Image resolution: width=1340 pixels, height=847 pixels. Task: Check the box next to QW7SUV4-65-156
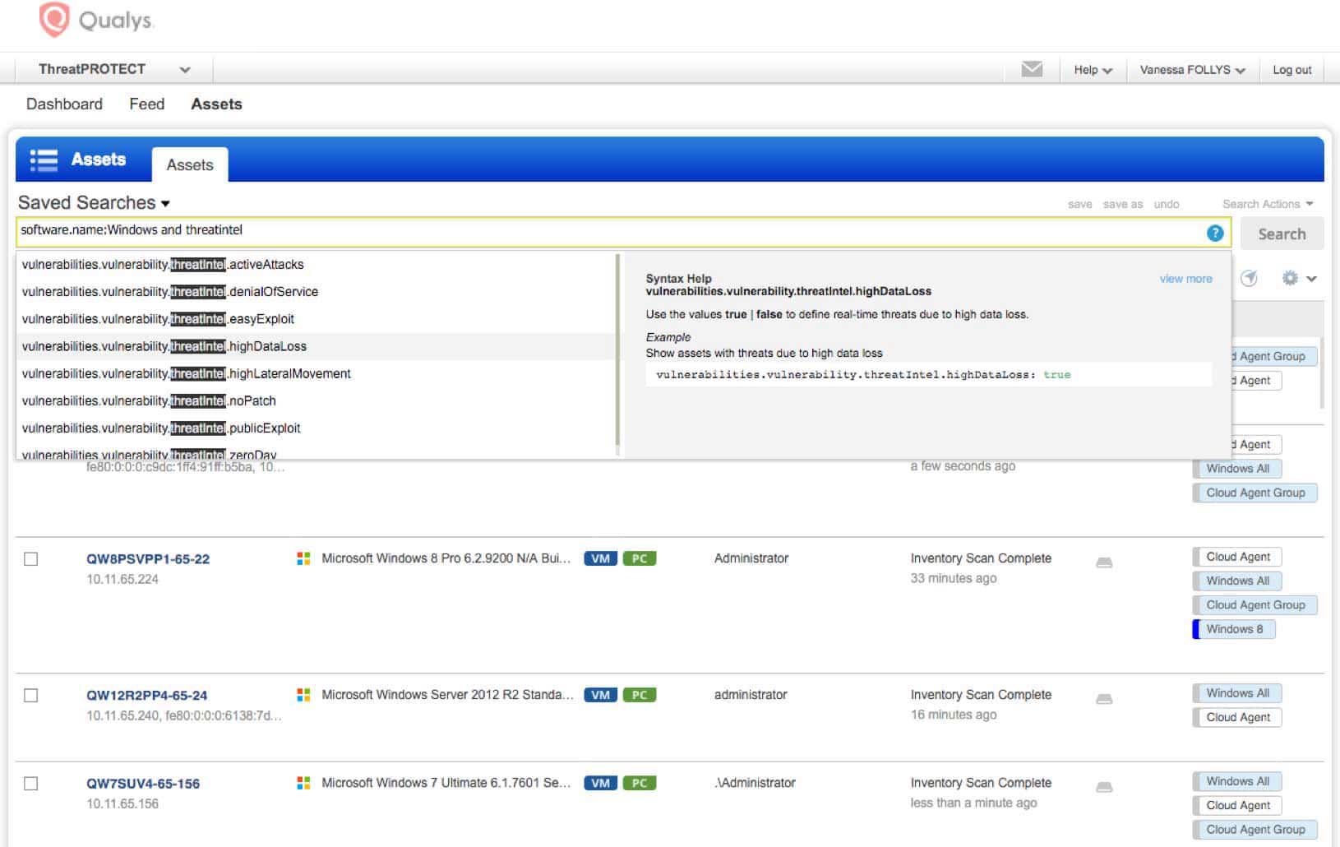point(31,784)
